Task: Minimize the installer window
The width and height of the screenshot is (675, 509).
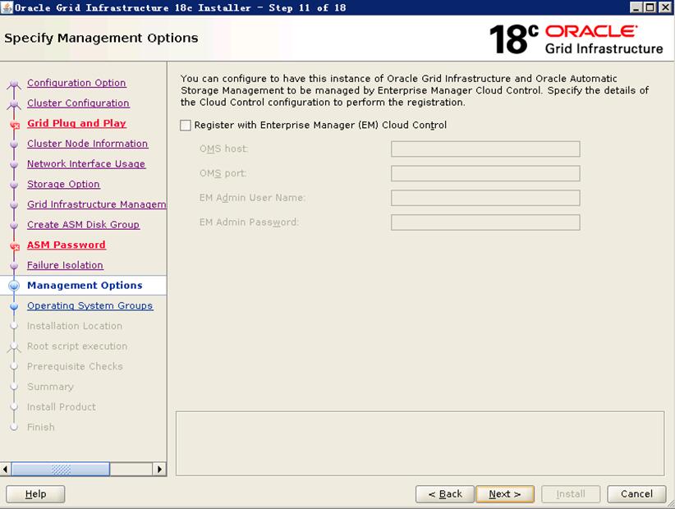Action: pos(636,7)
